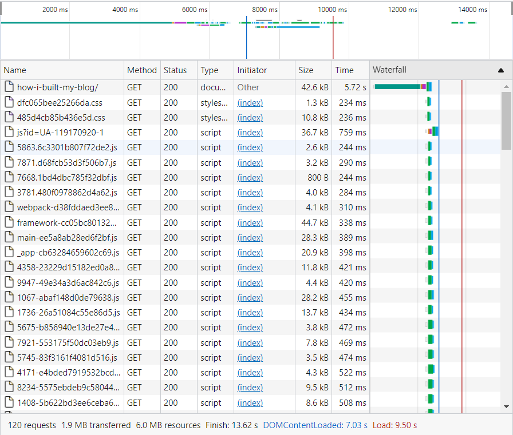Click Load: 9.50 s in summary bar

(394, 425)
